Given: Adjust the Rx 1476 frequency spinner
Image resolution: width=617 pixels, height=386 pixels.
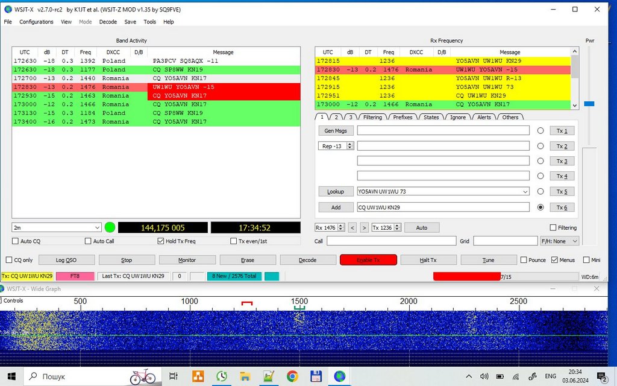Looking at the screenshot, I should (341, 227).
